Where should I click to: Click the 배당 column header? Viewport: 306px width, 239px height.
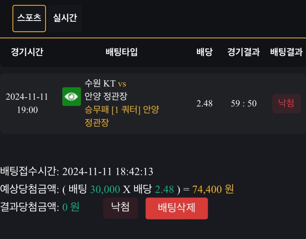point(204,52)
